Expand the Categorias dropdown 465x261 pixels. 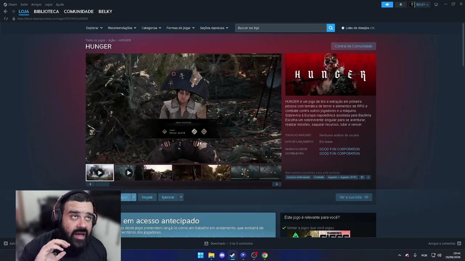click(151, 28)
